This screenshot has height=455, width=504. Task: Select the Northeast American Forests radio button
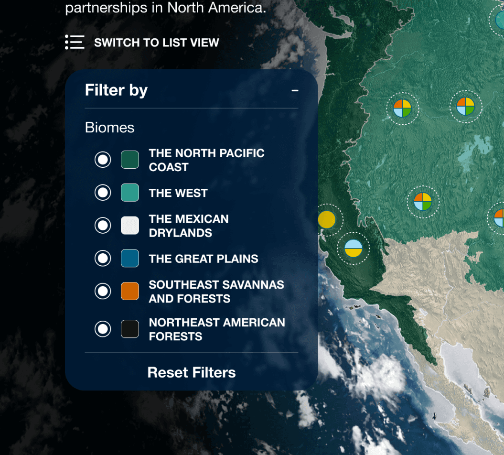point(102,329)
